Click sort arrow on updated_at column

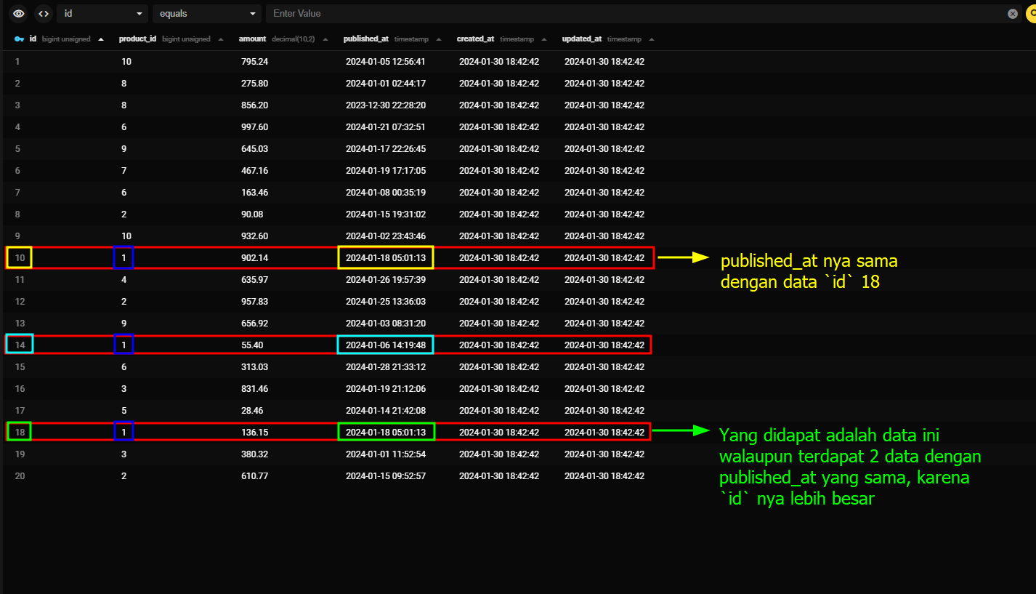pos(652,39)
